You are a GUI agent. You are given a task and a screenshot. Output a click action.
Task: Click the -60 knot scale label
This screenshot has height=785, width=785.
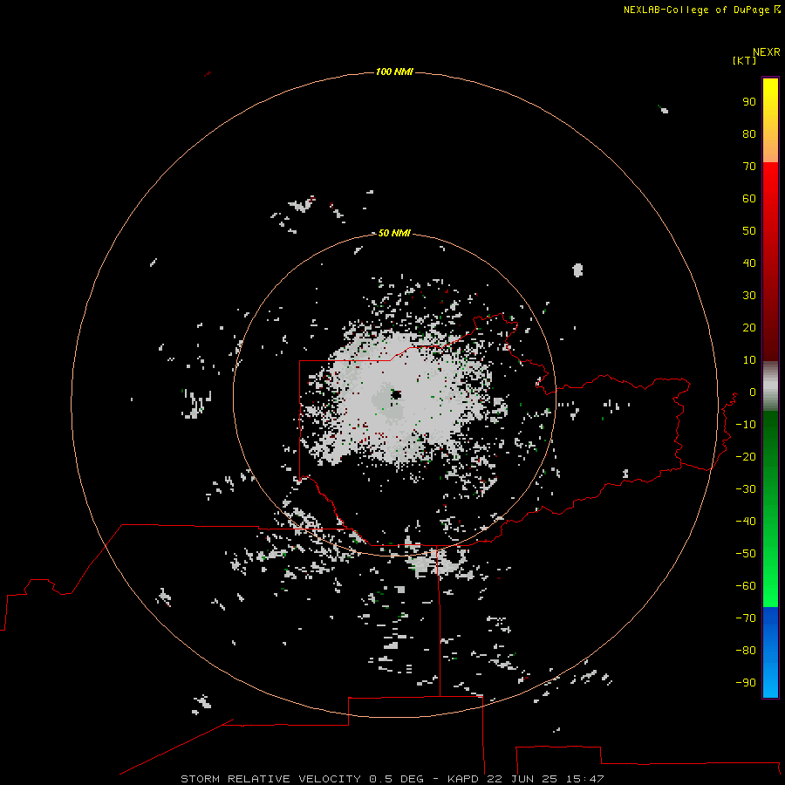coord(746,586)
